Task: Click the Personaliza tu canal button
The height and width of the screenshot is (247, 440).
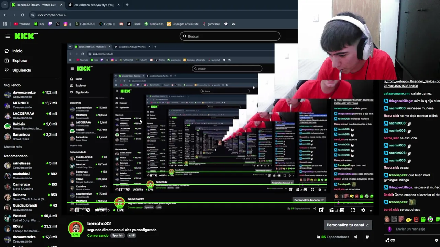Action: point(348,225)
